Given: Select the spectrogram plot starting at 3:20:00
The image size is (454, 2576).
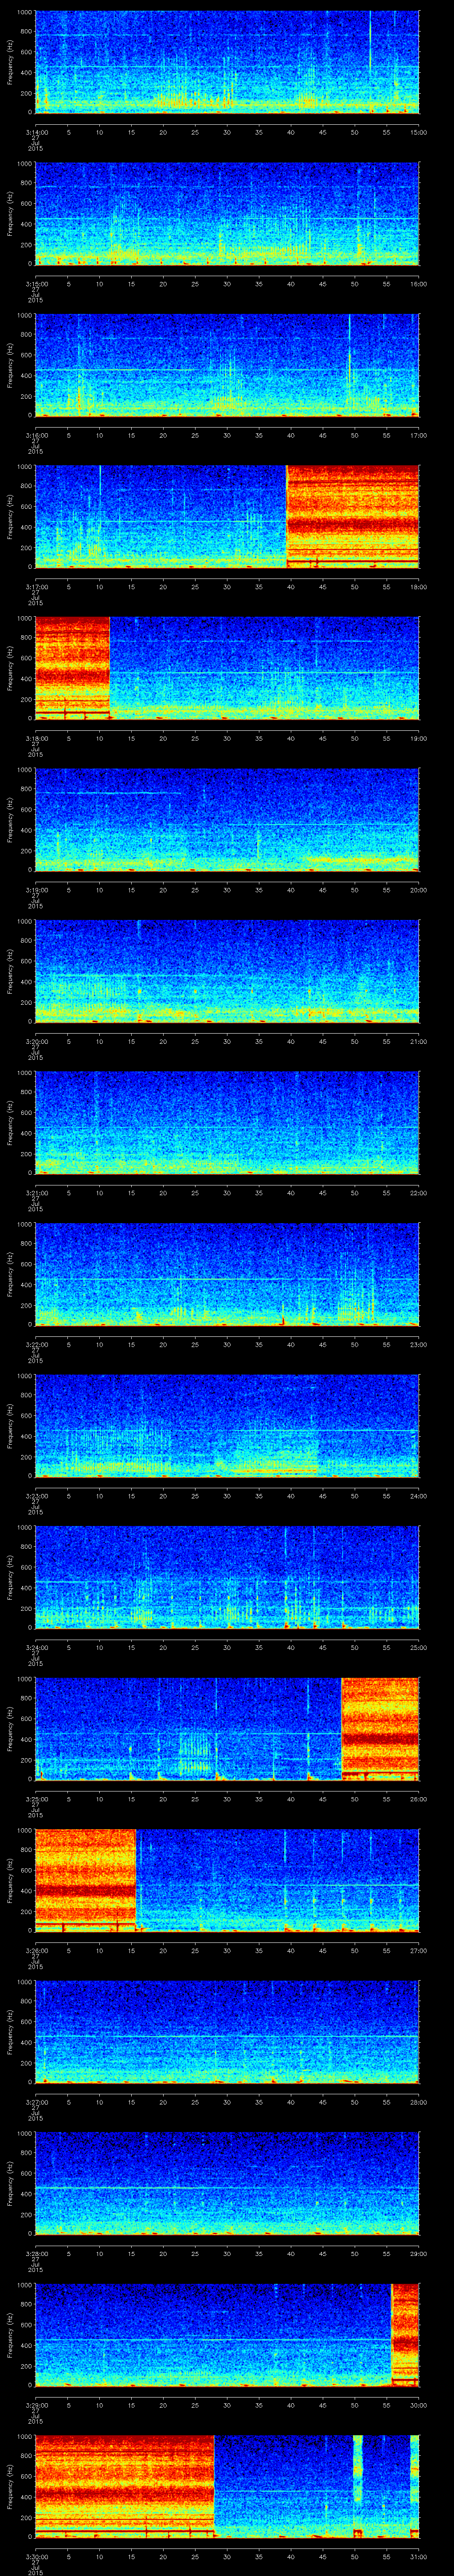Looking at the screenshot, I should (227, 971).
